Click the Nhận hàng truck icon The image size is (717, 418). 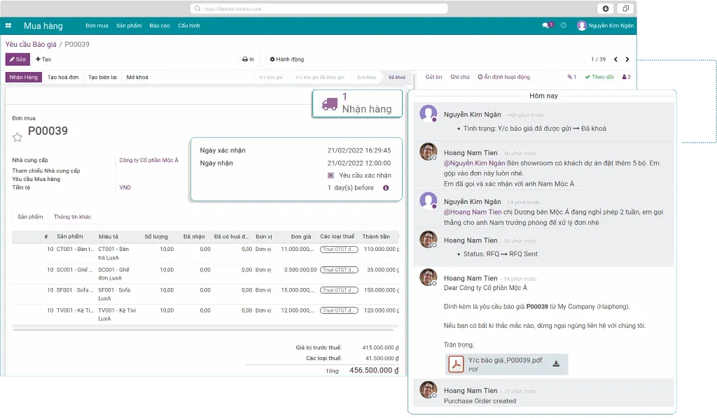(x=329, y=103)
